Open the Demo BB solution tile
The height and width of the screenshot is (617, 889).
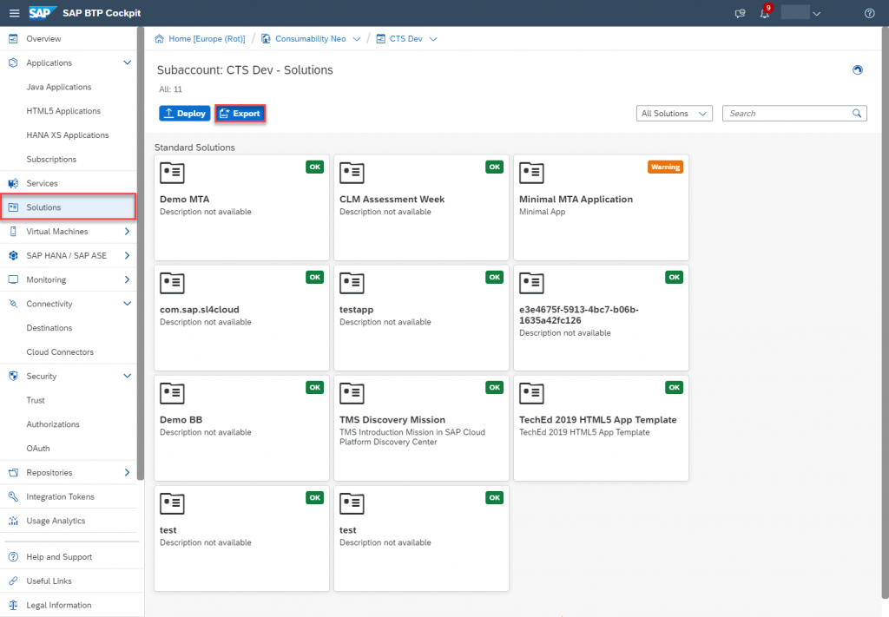(241, 429)
